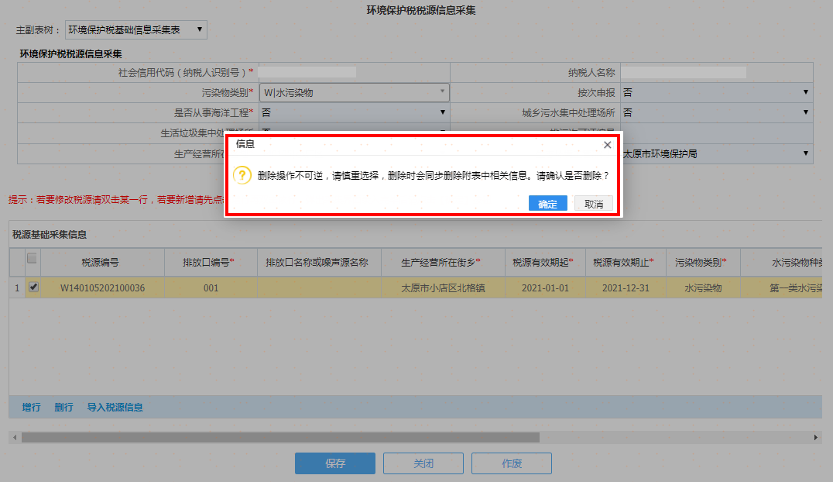Click scrollbar left arrow
This screenshot has height=482, width=833.
[x=15, y=437]
